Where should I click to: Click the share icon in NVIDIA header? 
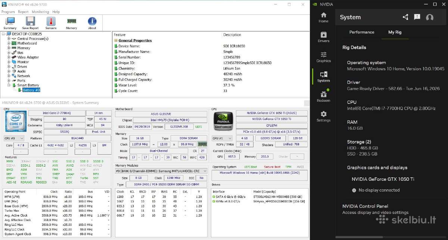(405, 17)
